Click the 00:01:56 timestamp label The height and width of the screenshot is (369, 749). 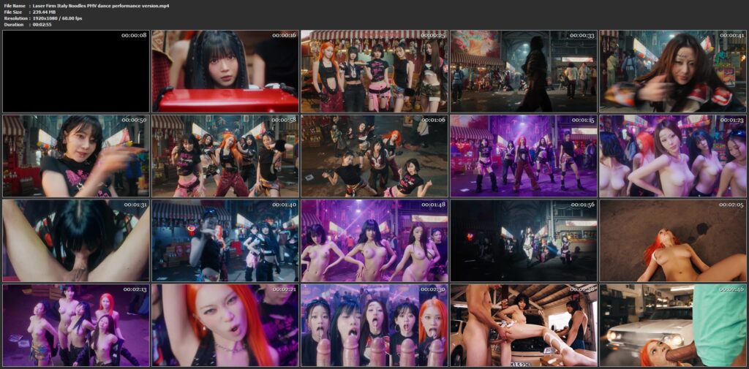click(x=582, y=205)
